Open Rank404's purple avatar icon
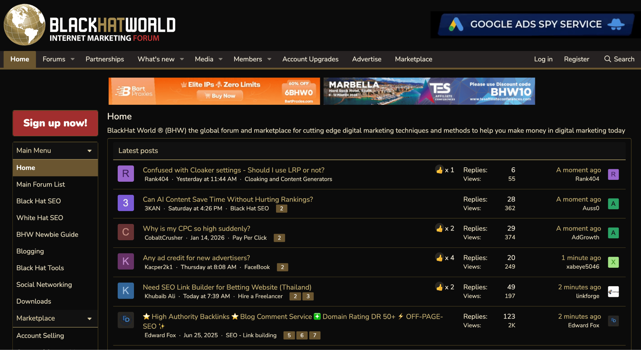The width and height of the screenshot is (641, 350). point(126,174)
